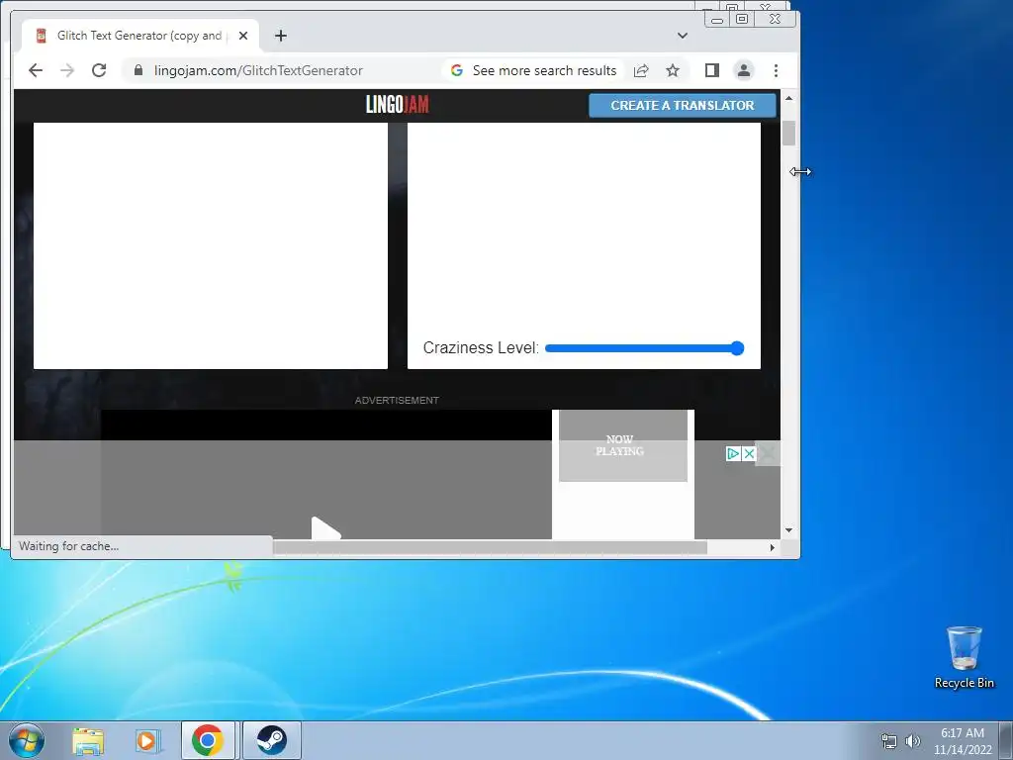Click the Google 'See more search results' chip
Screen dimensions: 1013x760
pos(533,70)
